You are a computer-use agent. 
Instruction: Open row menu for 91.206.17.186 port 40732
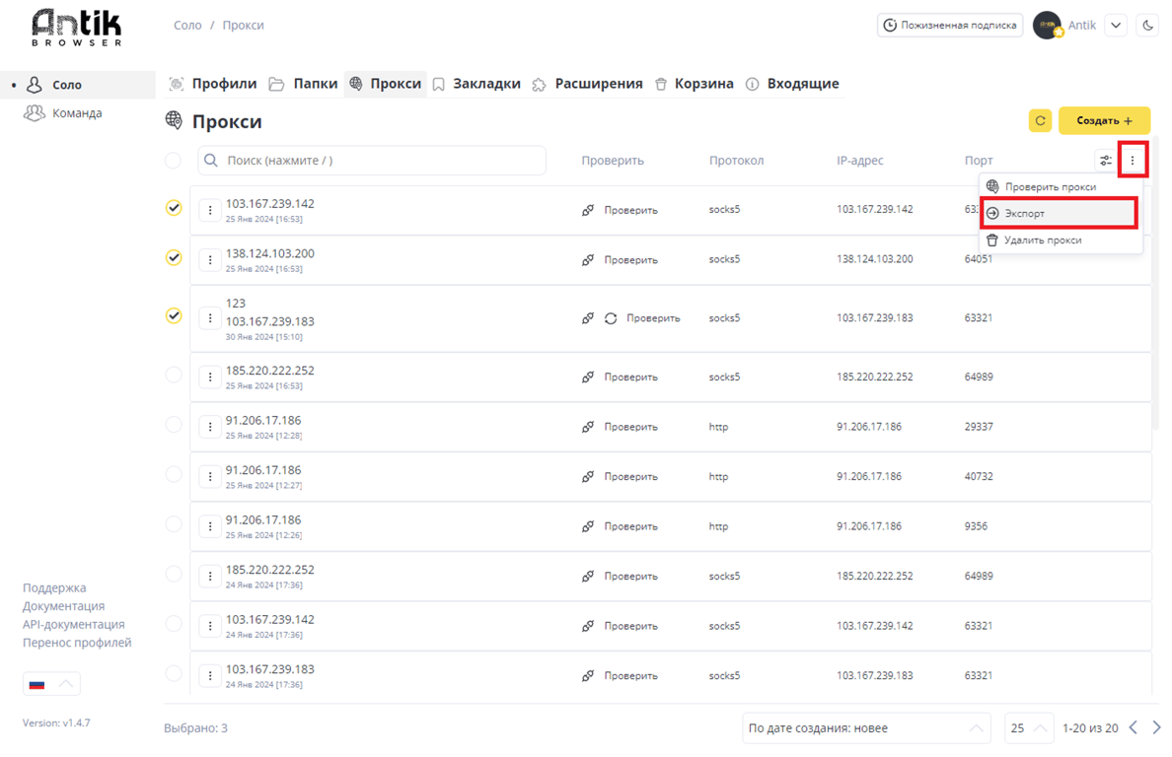210,476
